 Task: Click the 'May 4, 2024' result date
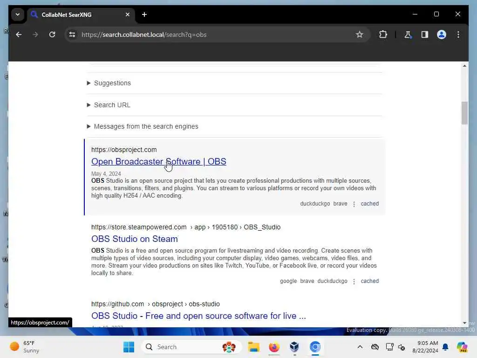click(106, 174)
